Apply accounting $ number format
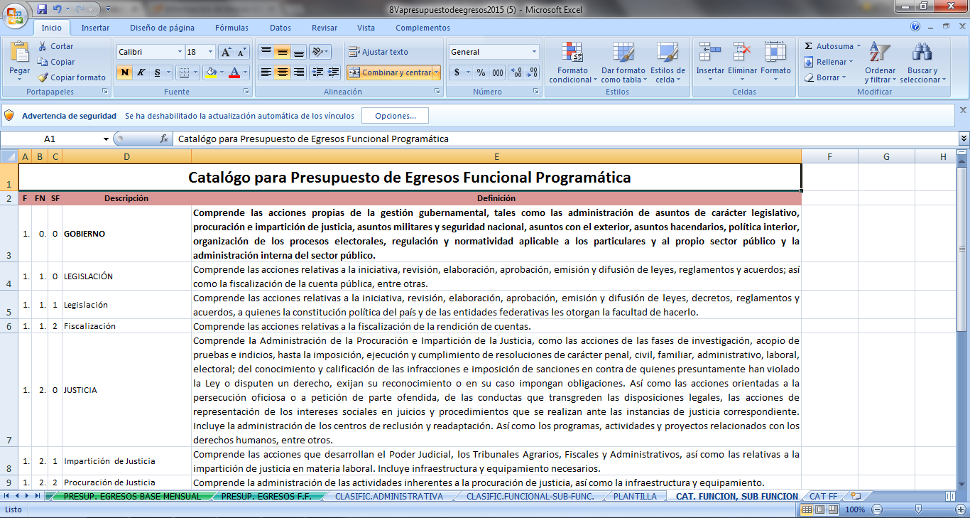Image resolution: width=970 pixels, height=518 pixels. pos(457,72)
